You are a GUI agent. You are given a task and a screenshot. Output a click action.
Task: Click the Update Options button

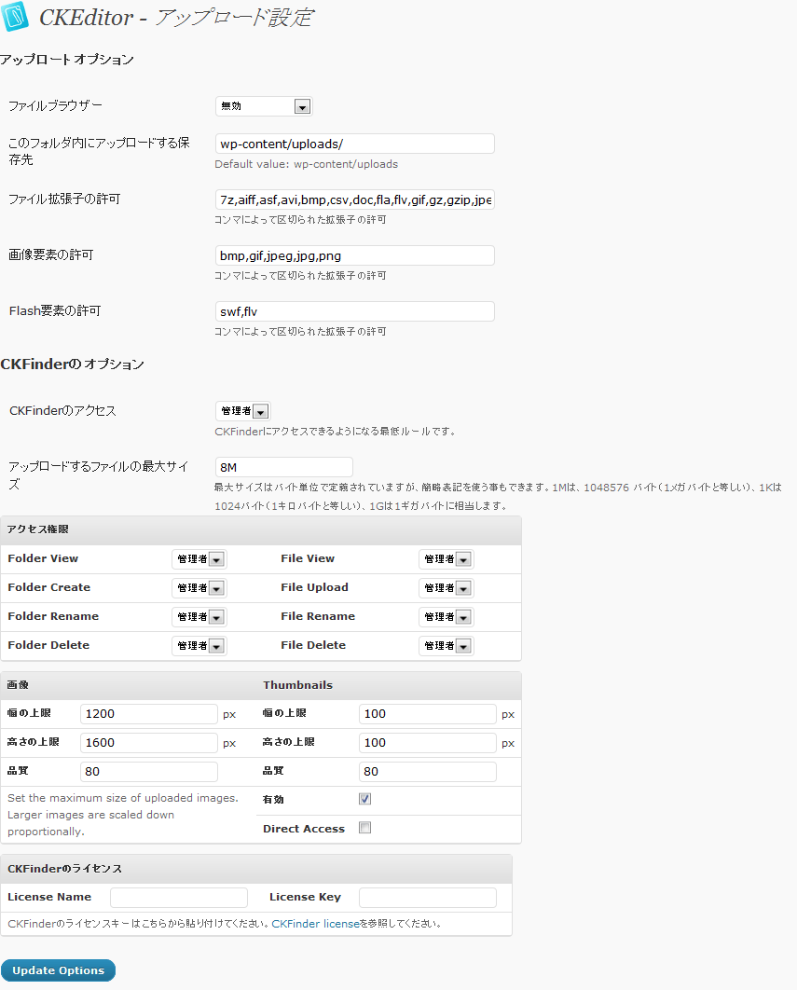[x=58, y=970]
